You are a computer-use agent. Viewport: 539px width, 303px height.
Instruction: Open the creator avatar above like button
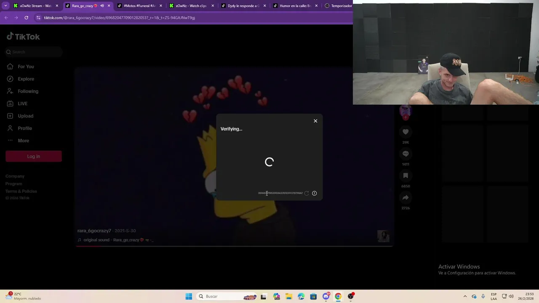coord(406,111)
